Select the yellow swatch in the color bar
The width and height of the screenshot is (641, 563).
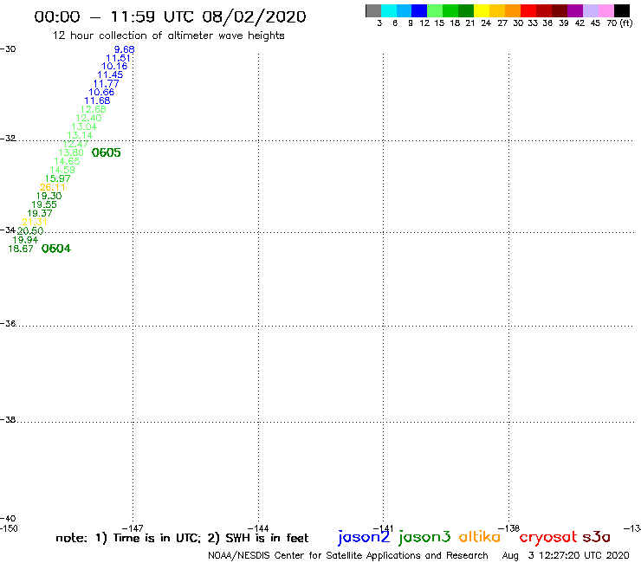pyautogui.click(x=482, y=10)
